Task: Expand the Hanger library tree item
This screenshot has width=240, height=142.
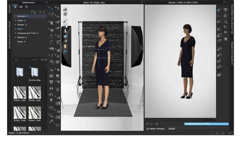Action: click(15, 24)
